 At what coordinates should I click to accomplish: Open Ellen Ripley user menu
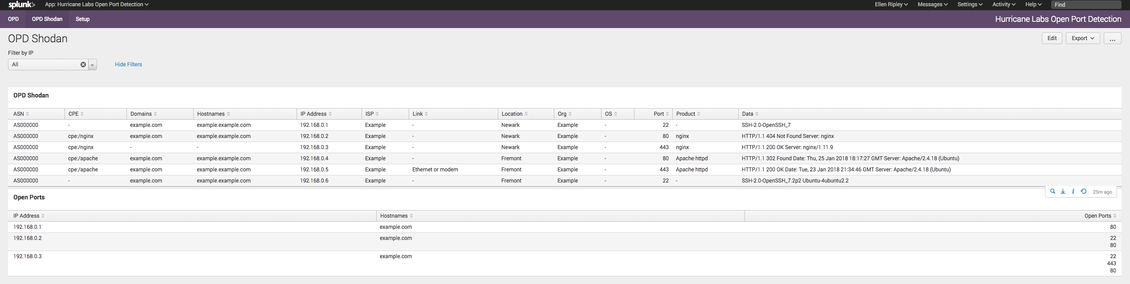coord(891,4)
